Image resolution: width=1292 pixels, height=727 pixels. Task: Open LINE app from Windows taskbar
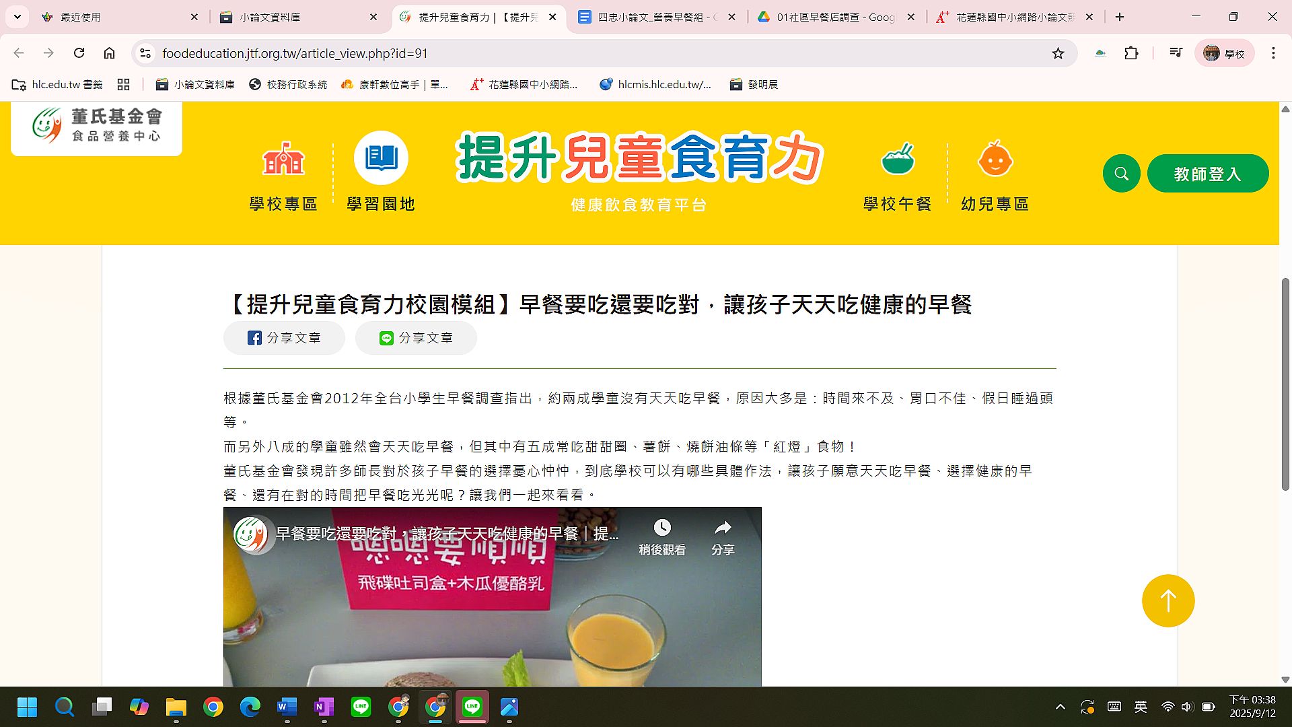click(x=361, y=707)
